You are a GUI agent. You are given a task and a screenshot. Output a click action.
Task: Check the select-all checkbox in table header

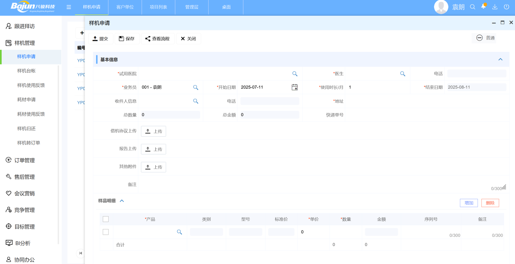pos(106,219)
